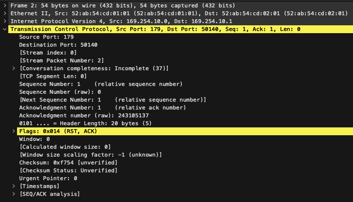Screen dimensions: 353x202
Task: Select Acknowledgment number (raw) 243105137
Action: coord(84,115)
